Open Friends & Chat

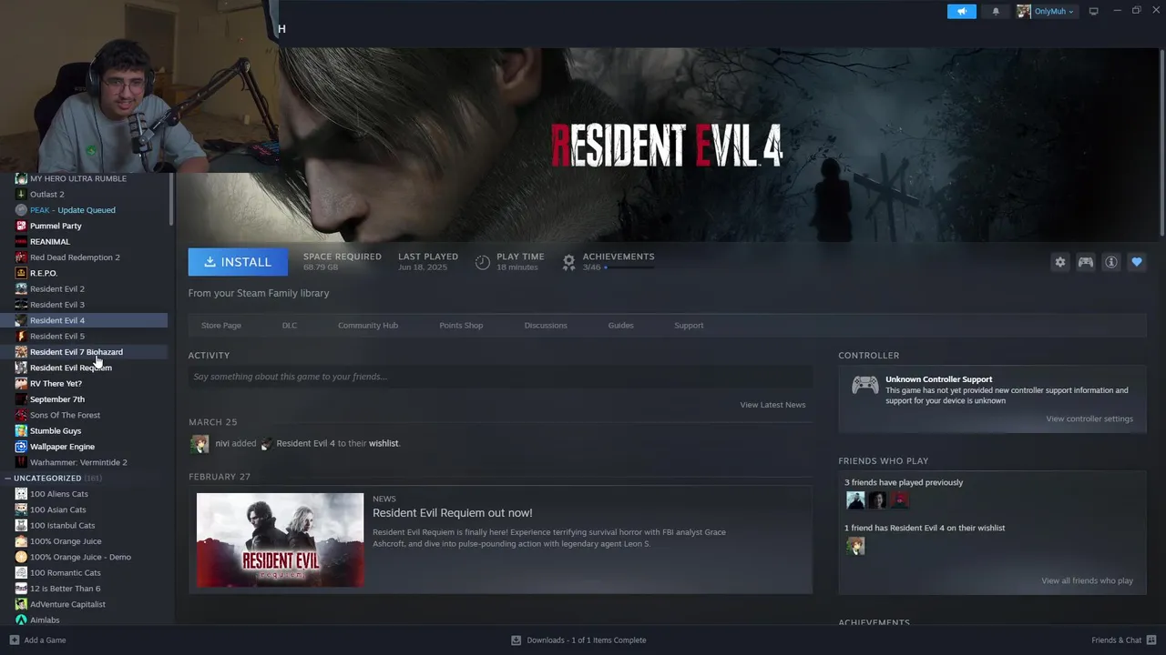pos(1122,640)
